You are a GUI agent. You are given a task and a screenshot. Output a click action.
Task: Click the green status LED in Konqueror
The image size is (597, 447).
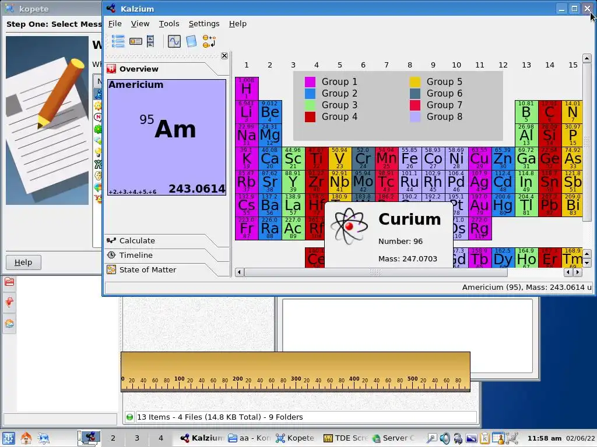pyautogui.click(x=129, y=417)
